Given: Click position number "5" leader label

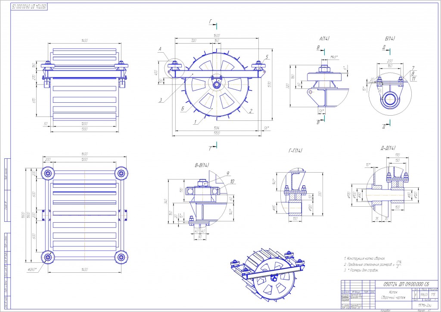Looking at the screenshot, I should (x=267, y=57).
